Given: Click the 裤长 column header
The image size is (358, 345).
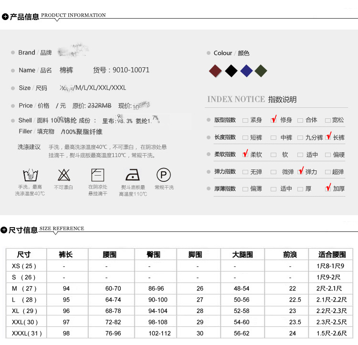Looking at the screenshot, I should (66, 254).
